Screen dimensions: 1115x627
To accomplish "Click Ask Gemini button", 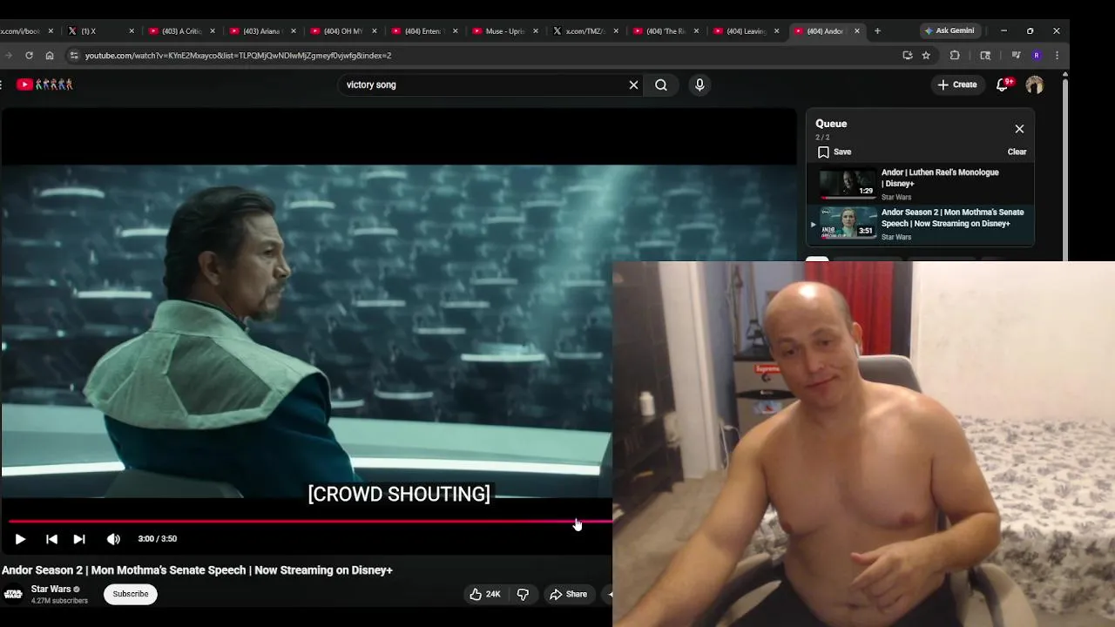I will [x=949, y=30].
